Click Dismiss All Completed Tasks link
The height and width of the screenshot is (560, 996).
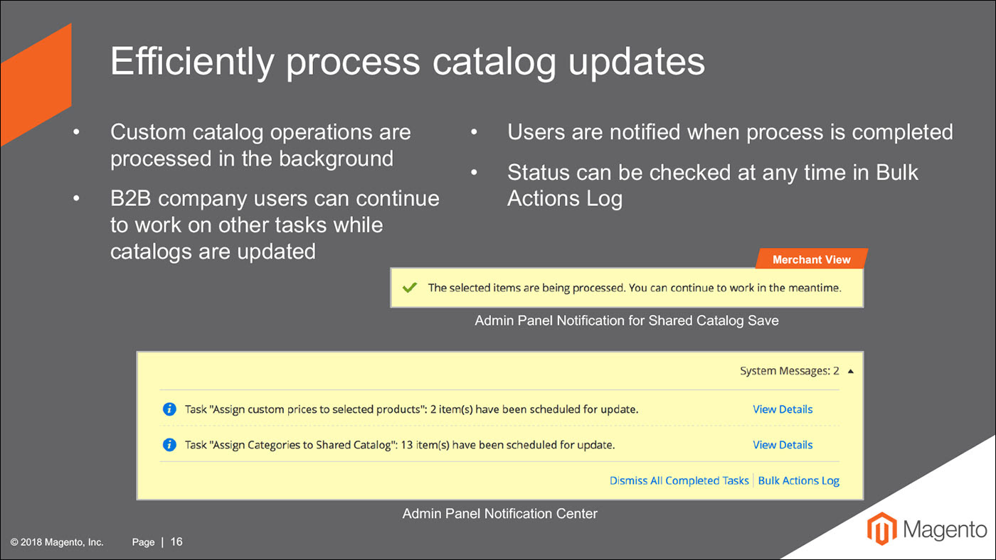point(679,480)
